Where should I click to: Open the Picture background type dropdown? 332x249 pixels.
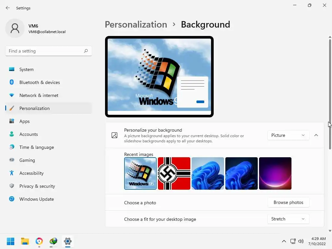[288, 135]
